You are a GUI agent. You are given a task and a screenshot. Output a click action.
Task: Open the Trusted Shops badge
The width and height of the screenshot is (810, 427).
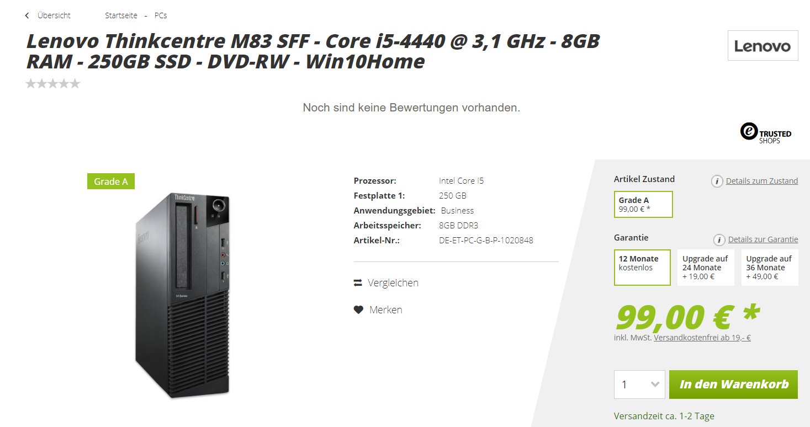765,133
